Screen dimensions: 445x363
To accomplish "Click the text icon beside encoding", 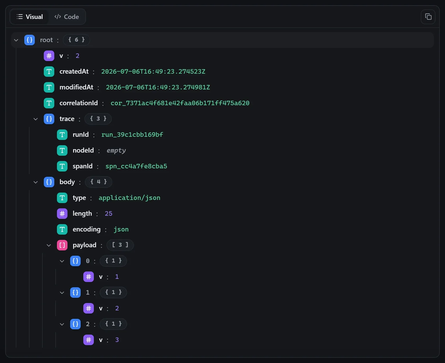I will point(62,229).
